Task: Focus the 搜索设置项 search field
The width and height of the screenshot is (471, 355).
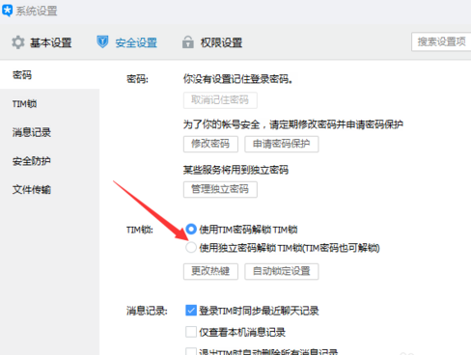Action: click(x=441, y=41)
